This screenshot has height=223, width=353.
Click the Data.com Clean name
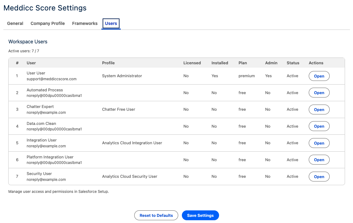tap(41, 124)
